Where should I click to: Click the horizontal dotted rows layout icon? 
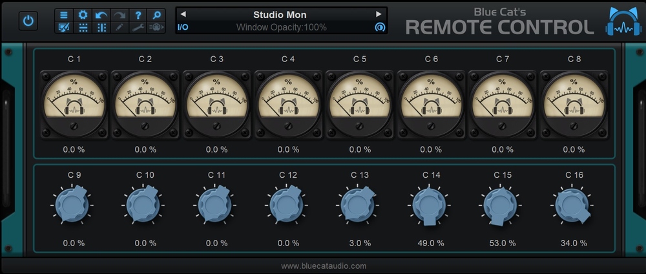[83, 27]
